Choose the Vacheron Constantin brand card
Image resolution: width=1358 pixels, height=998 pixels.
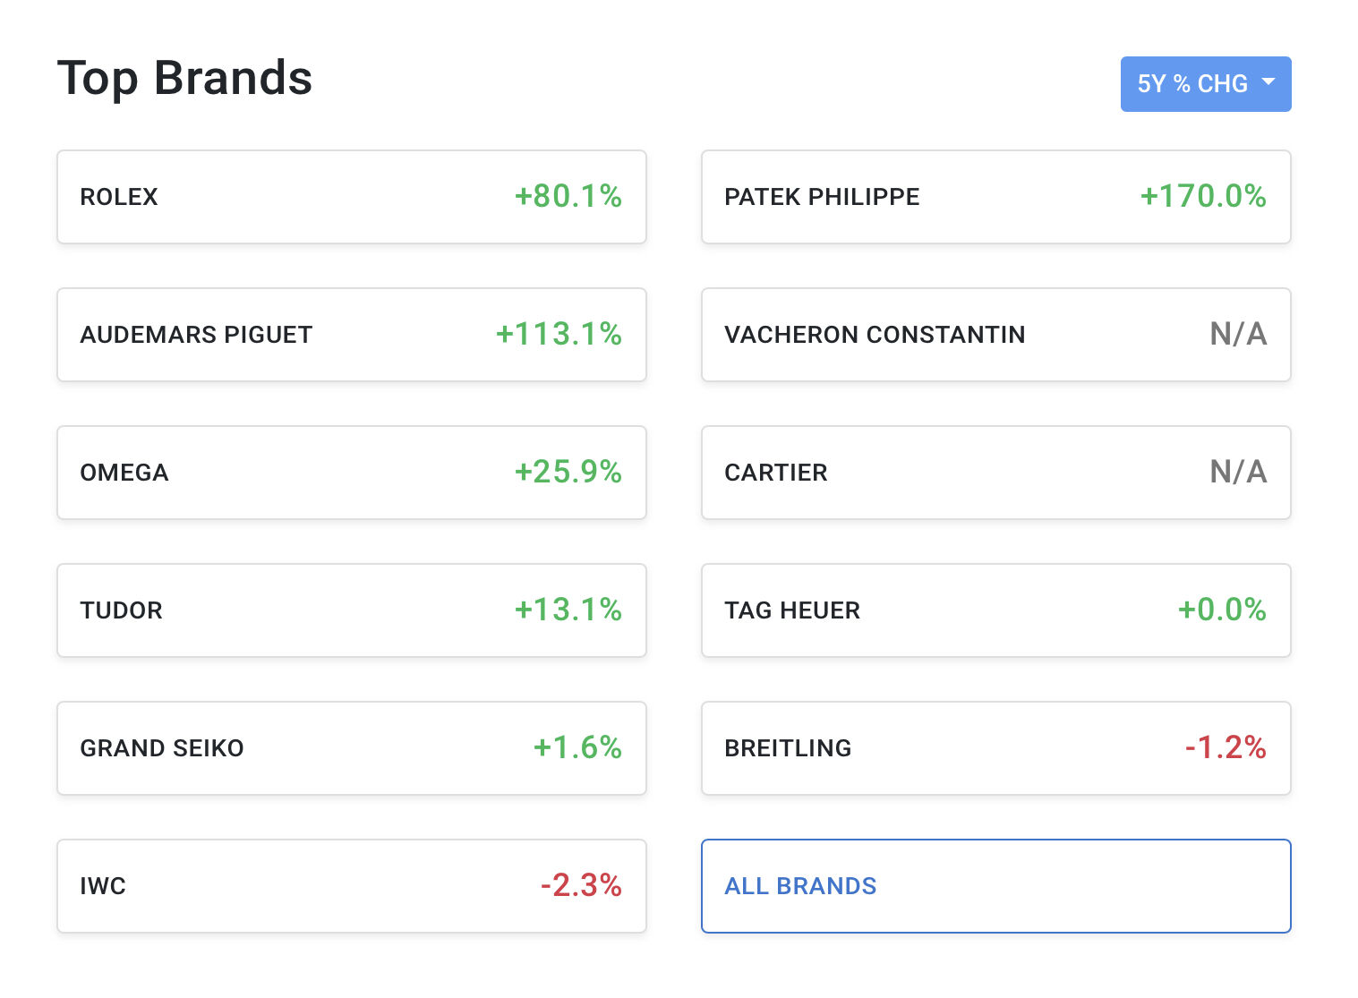point(995,335)
